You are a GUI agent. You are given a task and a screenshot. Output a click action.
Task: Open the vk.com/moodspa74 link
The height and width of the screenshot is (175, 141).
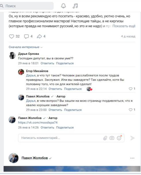click(x=38, y=122)
